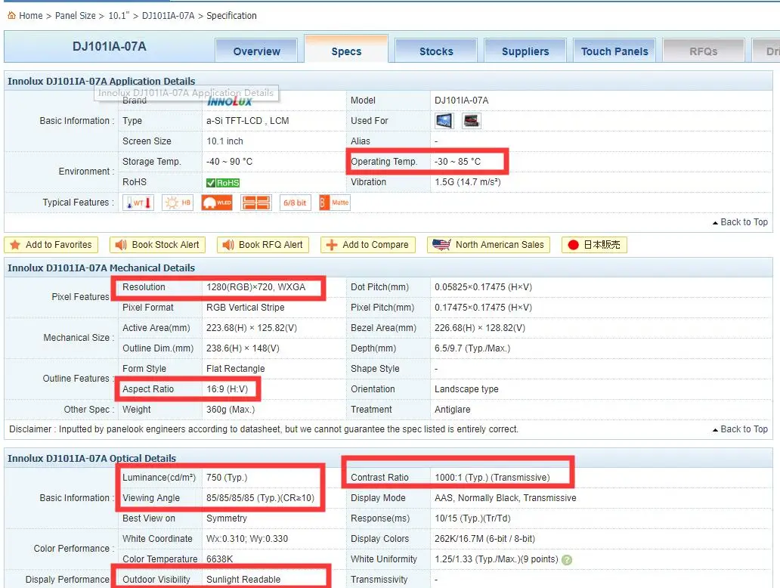This screenshot has width=780, height=588.
Task: Click the RoHS compliance badge
Action: point(223,183)
